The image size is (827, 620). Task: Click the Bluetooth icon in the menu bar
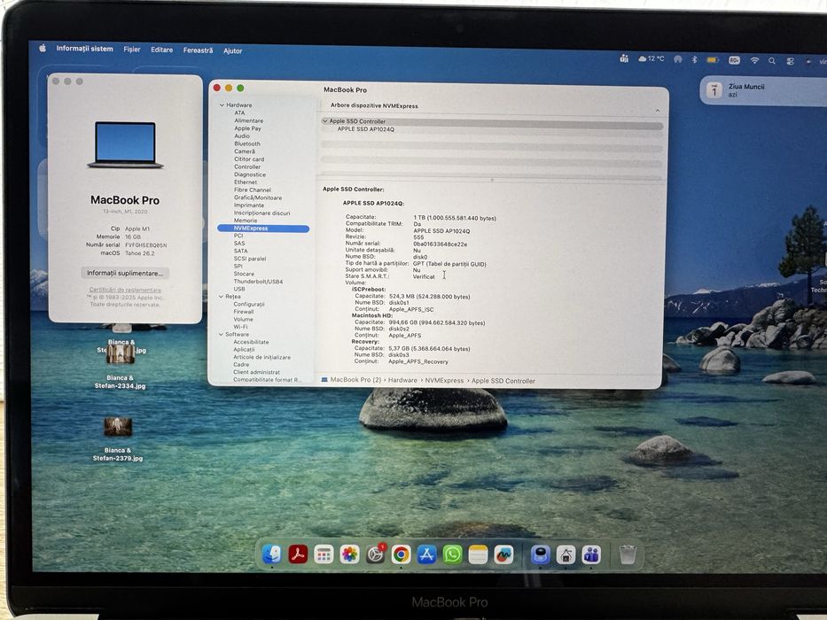point(694,59)
